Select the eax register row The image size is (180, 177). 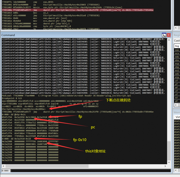177,50
